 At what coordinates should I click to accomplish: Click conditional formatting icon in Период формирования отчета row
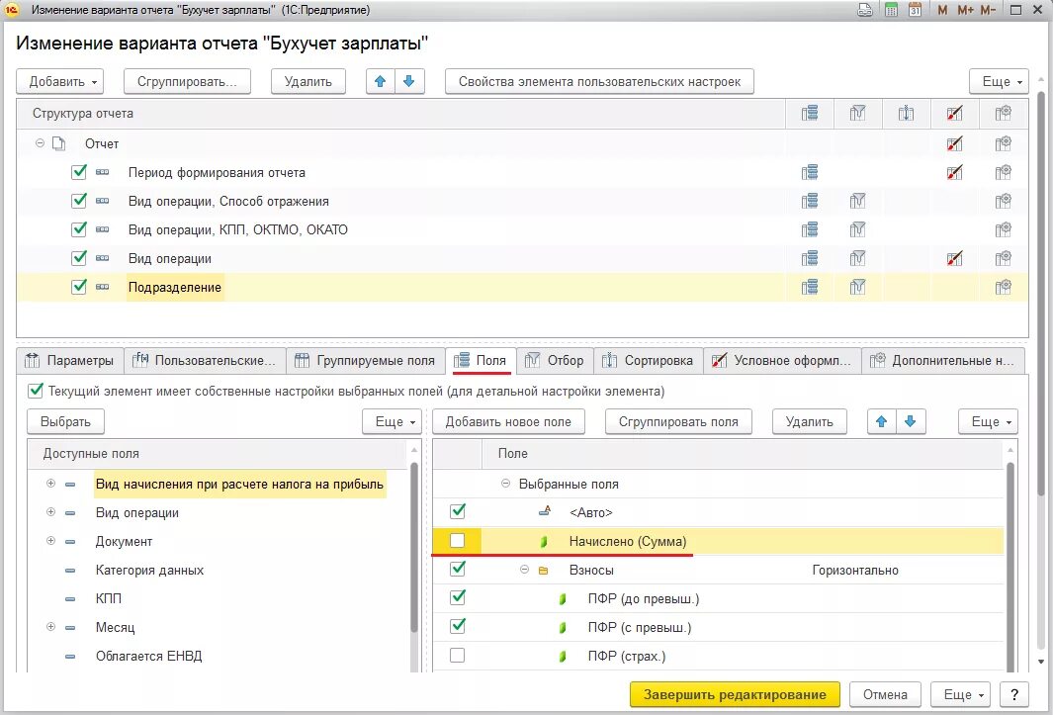954,173
